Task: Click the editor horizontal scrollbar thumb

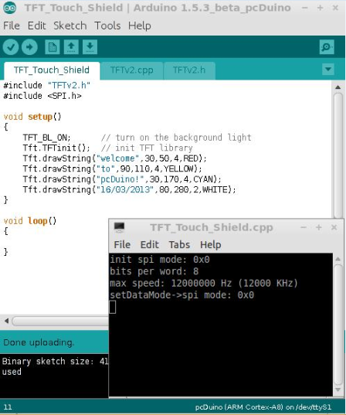Action: point(60,321)
